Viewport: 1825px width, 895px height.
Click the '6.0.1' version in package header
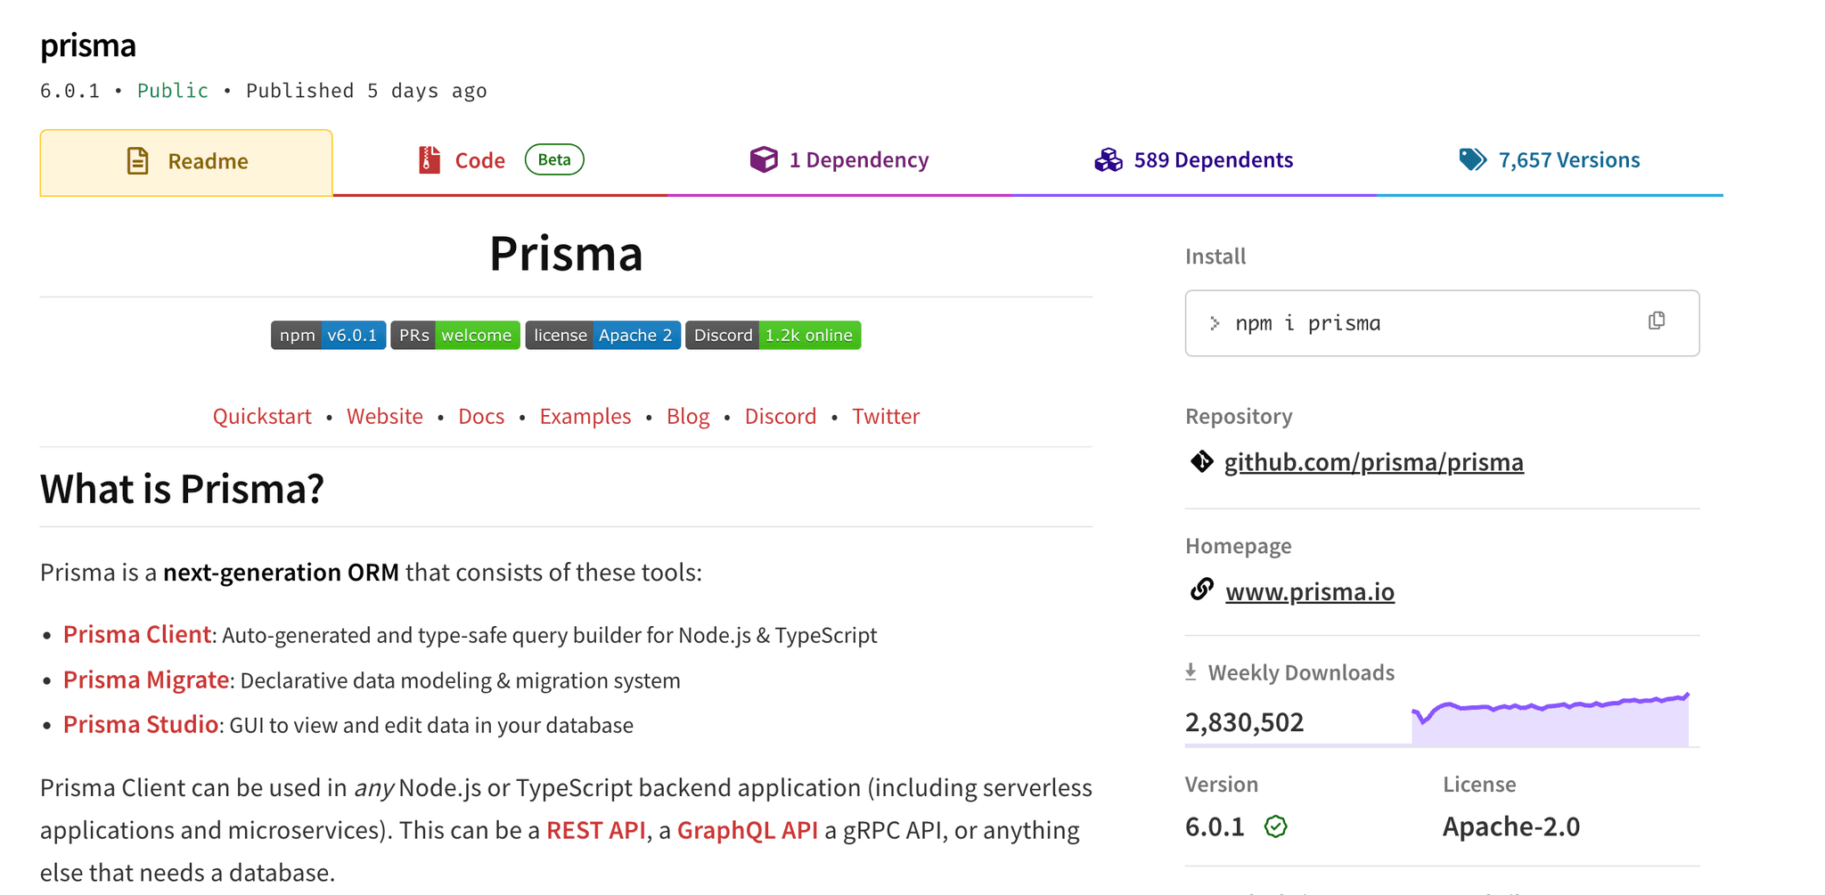click(70, 91)
